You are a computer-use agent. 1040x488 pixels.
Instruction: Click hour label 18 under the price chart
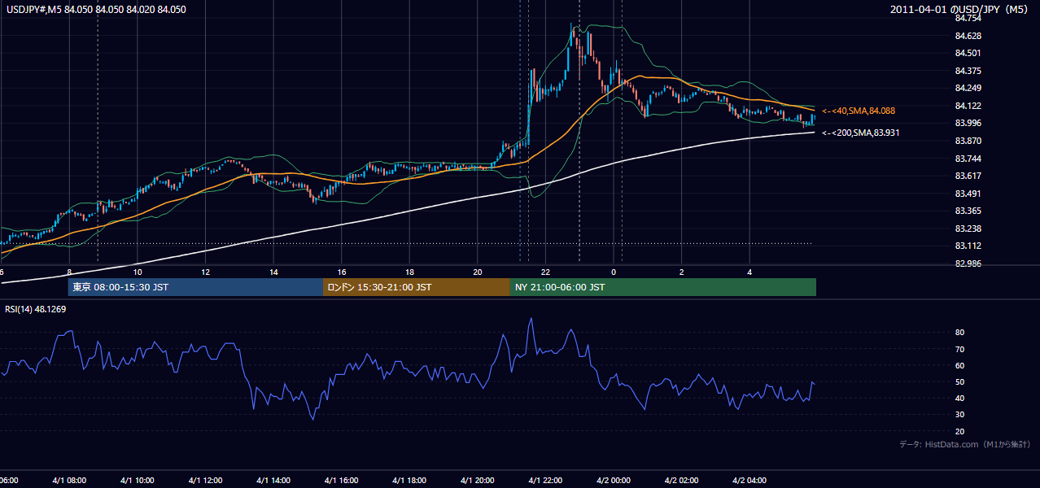(x=409, y=272)
